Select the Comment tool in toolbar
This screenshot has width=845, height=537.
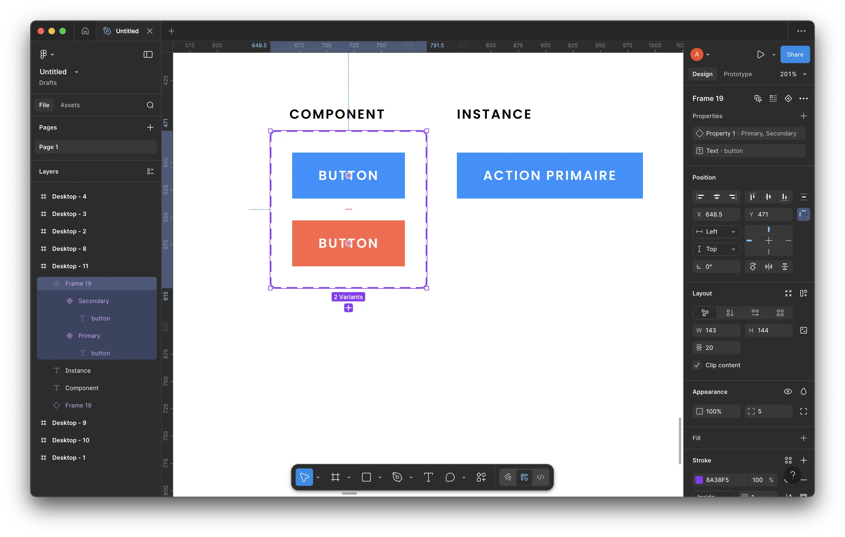450,477
